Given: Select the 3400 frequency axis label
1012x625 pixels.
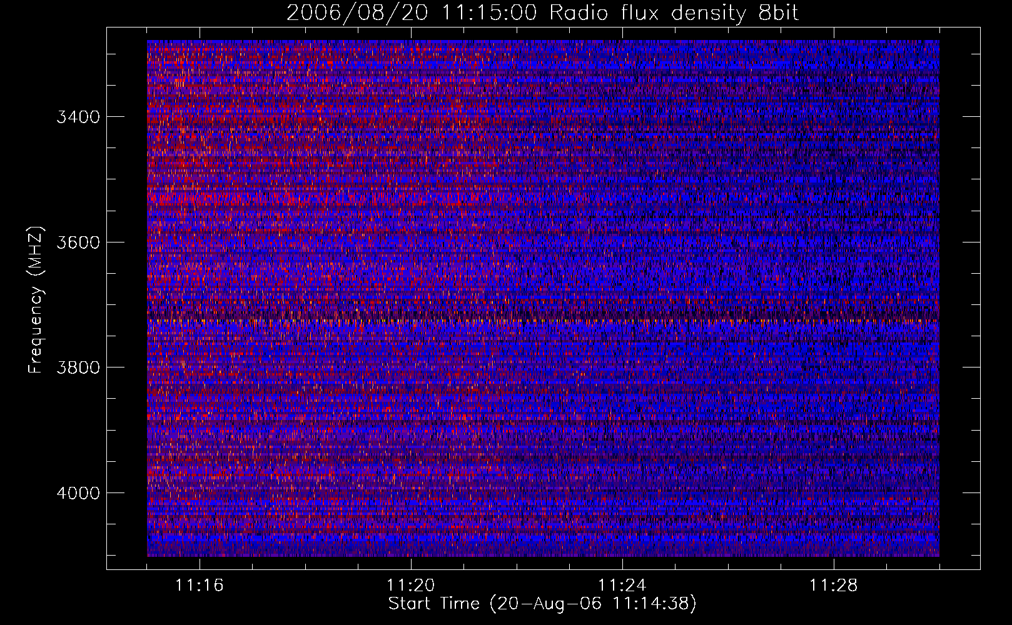Looking at the screenshot, I should pos(78,117).
